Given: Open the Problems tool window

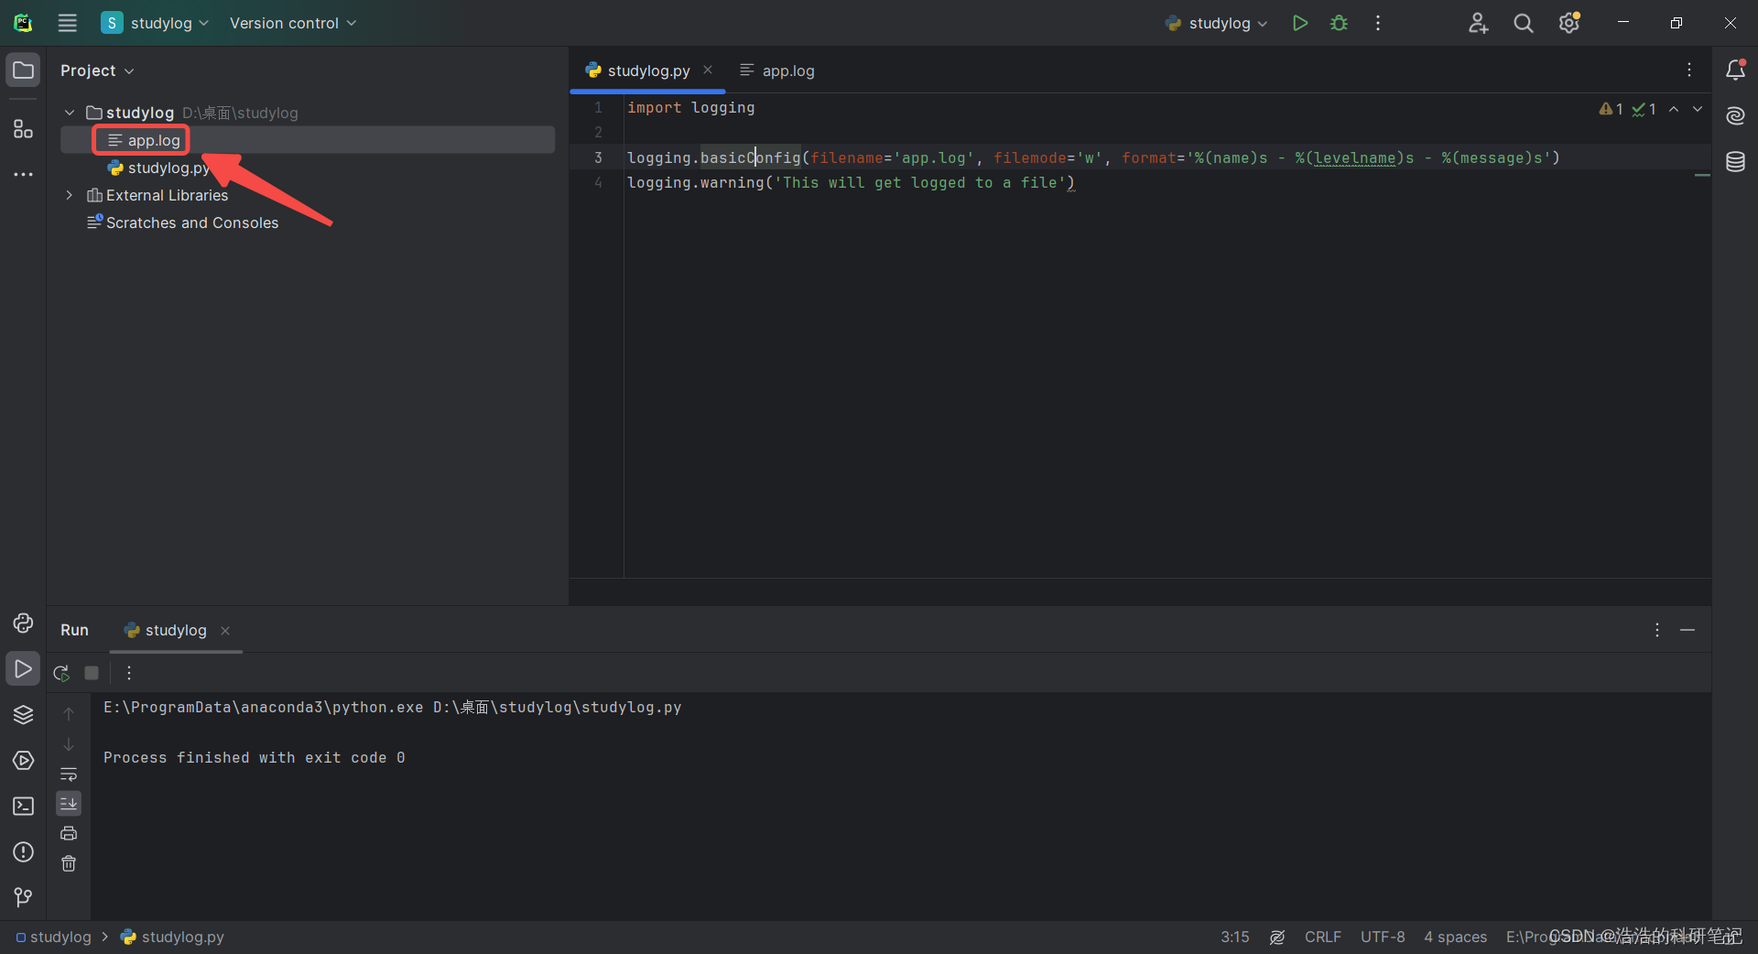Looking at the screenshot, I should coord(23,852).
